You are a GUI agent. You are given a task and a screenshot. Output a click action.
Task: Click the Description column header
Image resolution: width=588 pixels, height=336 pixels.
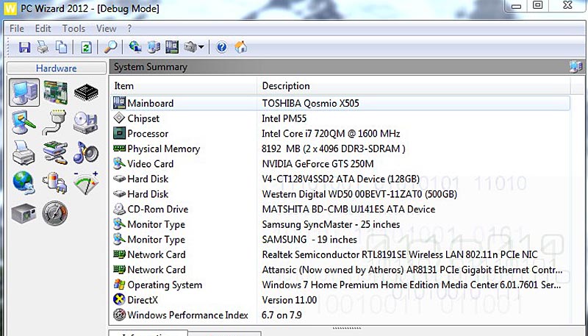(286, 86)
